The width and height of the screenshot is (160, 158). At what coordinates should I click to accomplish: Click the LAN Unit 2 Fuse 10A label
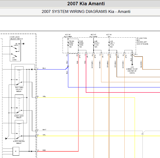97,44
